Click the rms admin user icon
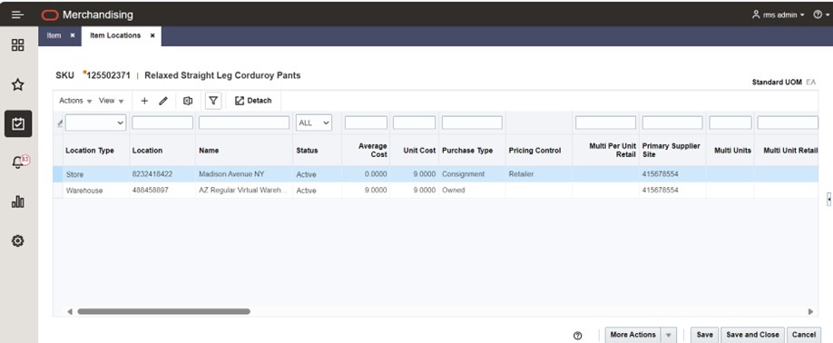Image resolution: width=833 pixels, height=343 pixels. (x=756, y=15)
